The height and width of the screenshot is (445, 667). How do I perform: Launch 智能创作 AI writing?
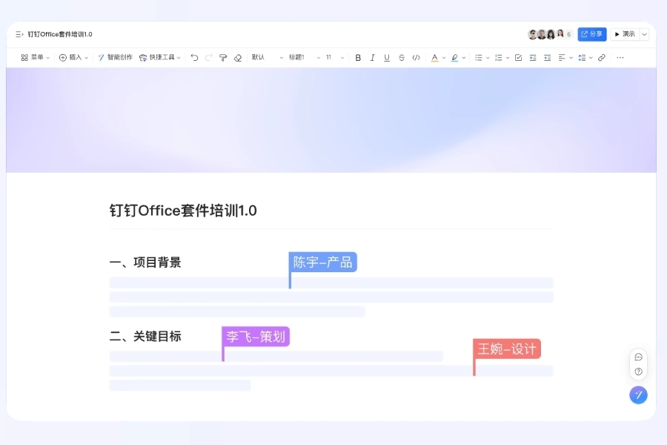(x=116, y=58)
